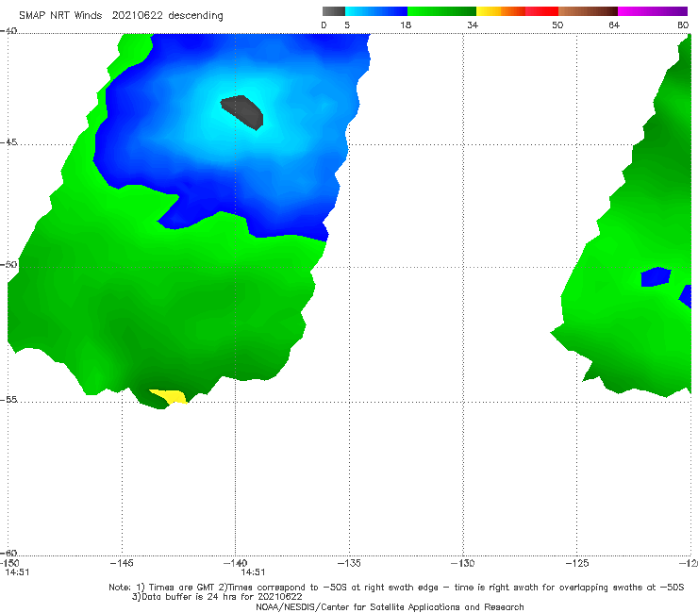
Task: Click the 14:51 time under longitude -150
Action: (17, 572)
